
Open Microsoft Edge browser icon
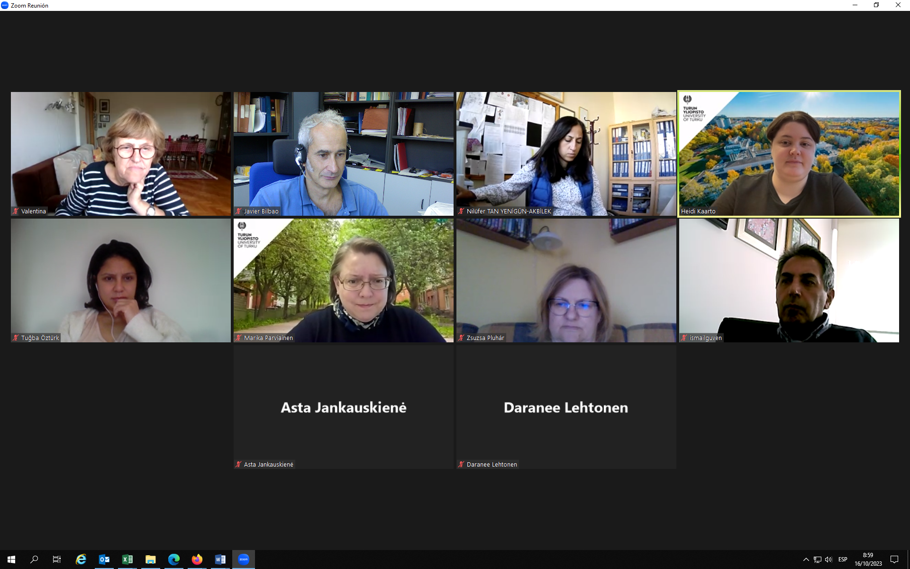174,560
